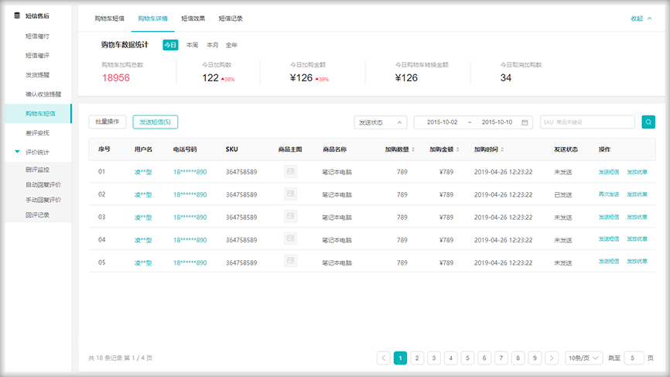Open product image thumbnail in row 01
The image size is (670, 377).
click(x=291, y=171)
